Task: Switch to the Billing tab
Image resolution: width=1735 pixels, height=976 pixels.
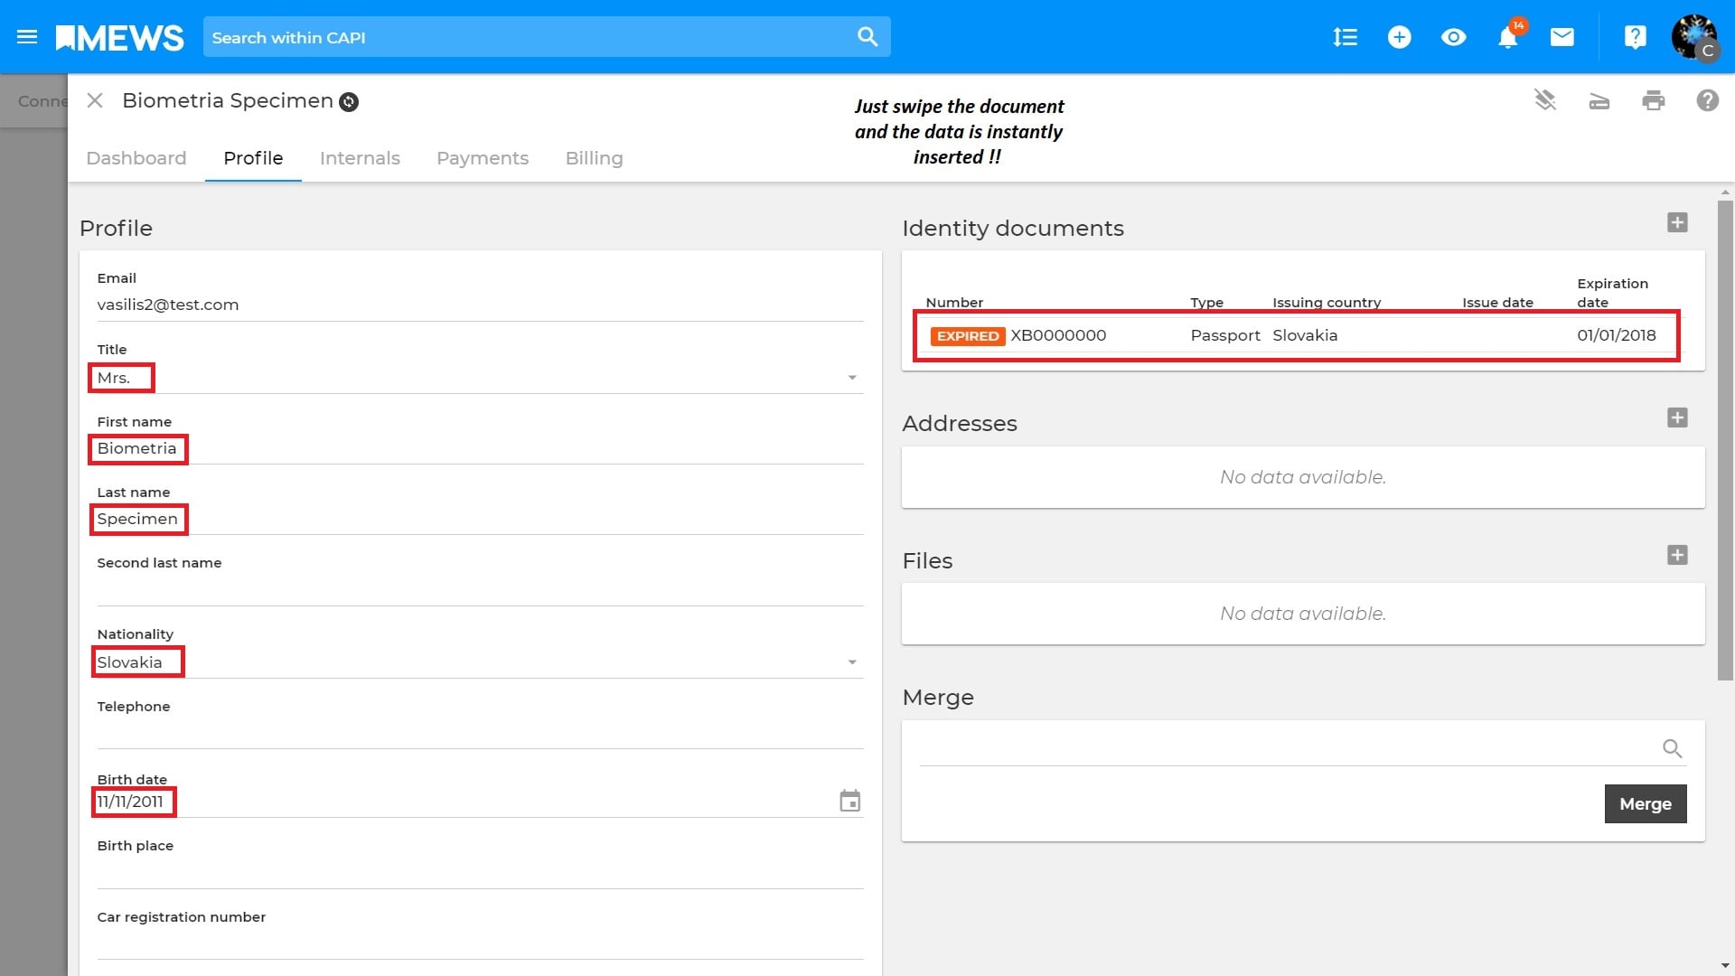Action: tap(594, 158)
